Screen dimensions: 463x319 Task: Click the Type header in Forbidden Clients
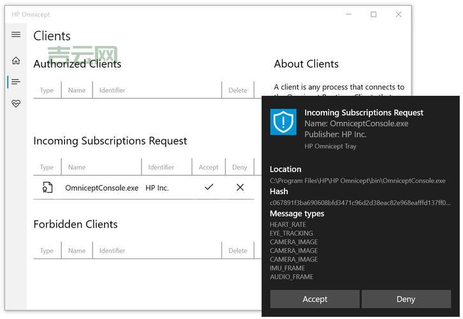point(47,251)
